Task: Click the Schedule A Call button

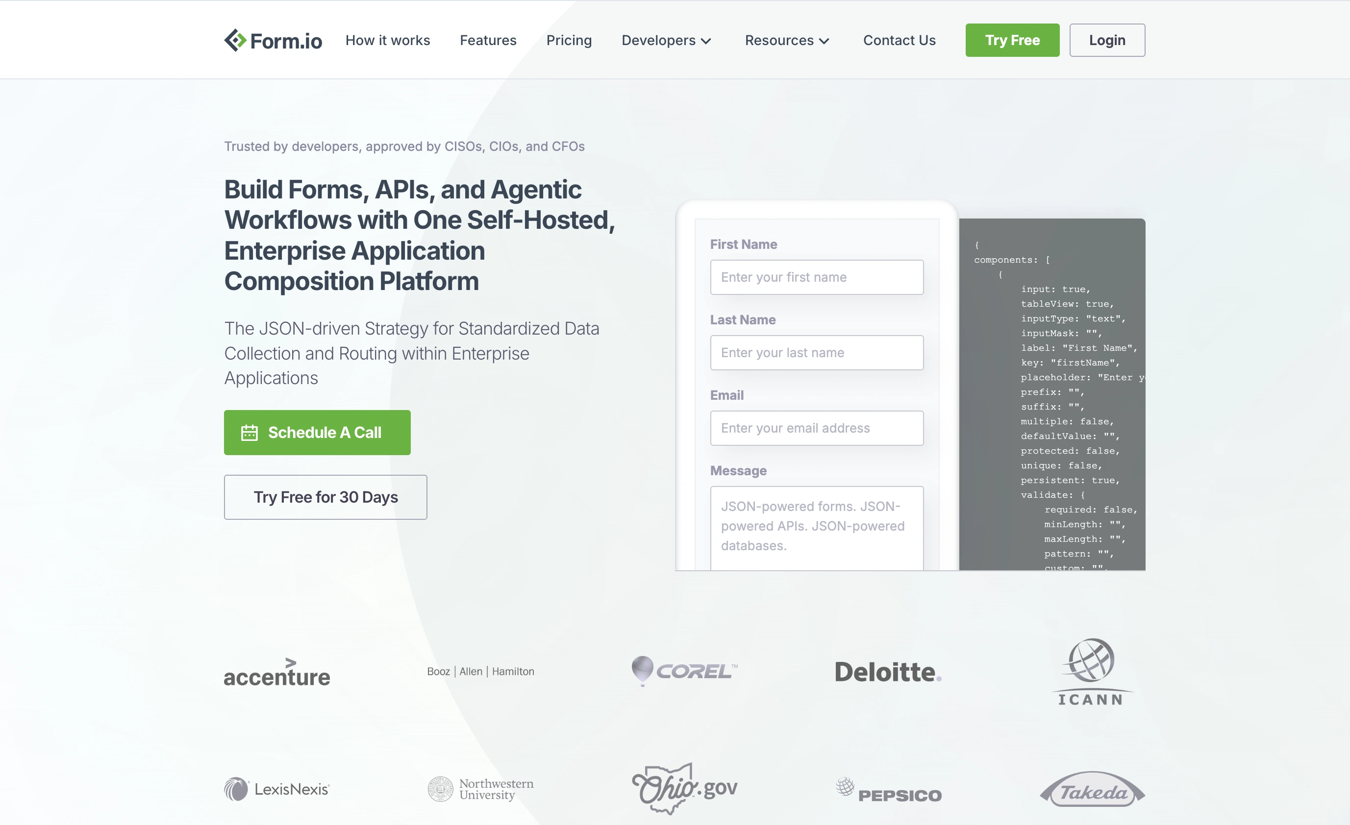Action: (x=317, y=433)
